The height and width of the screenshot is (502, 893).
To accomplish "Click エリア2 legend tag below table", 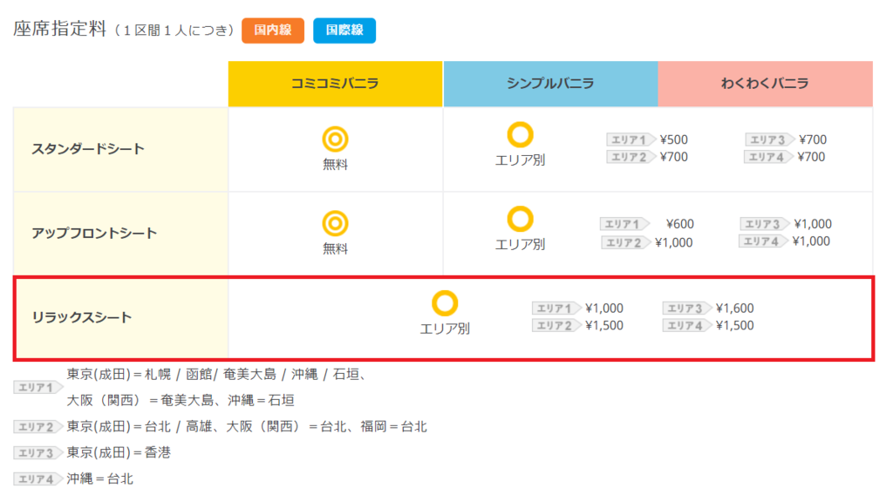I will pos(38,427).
